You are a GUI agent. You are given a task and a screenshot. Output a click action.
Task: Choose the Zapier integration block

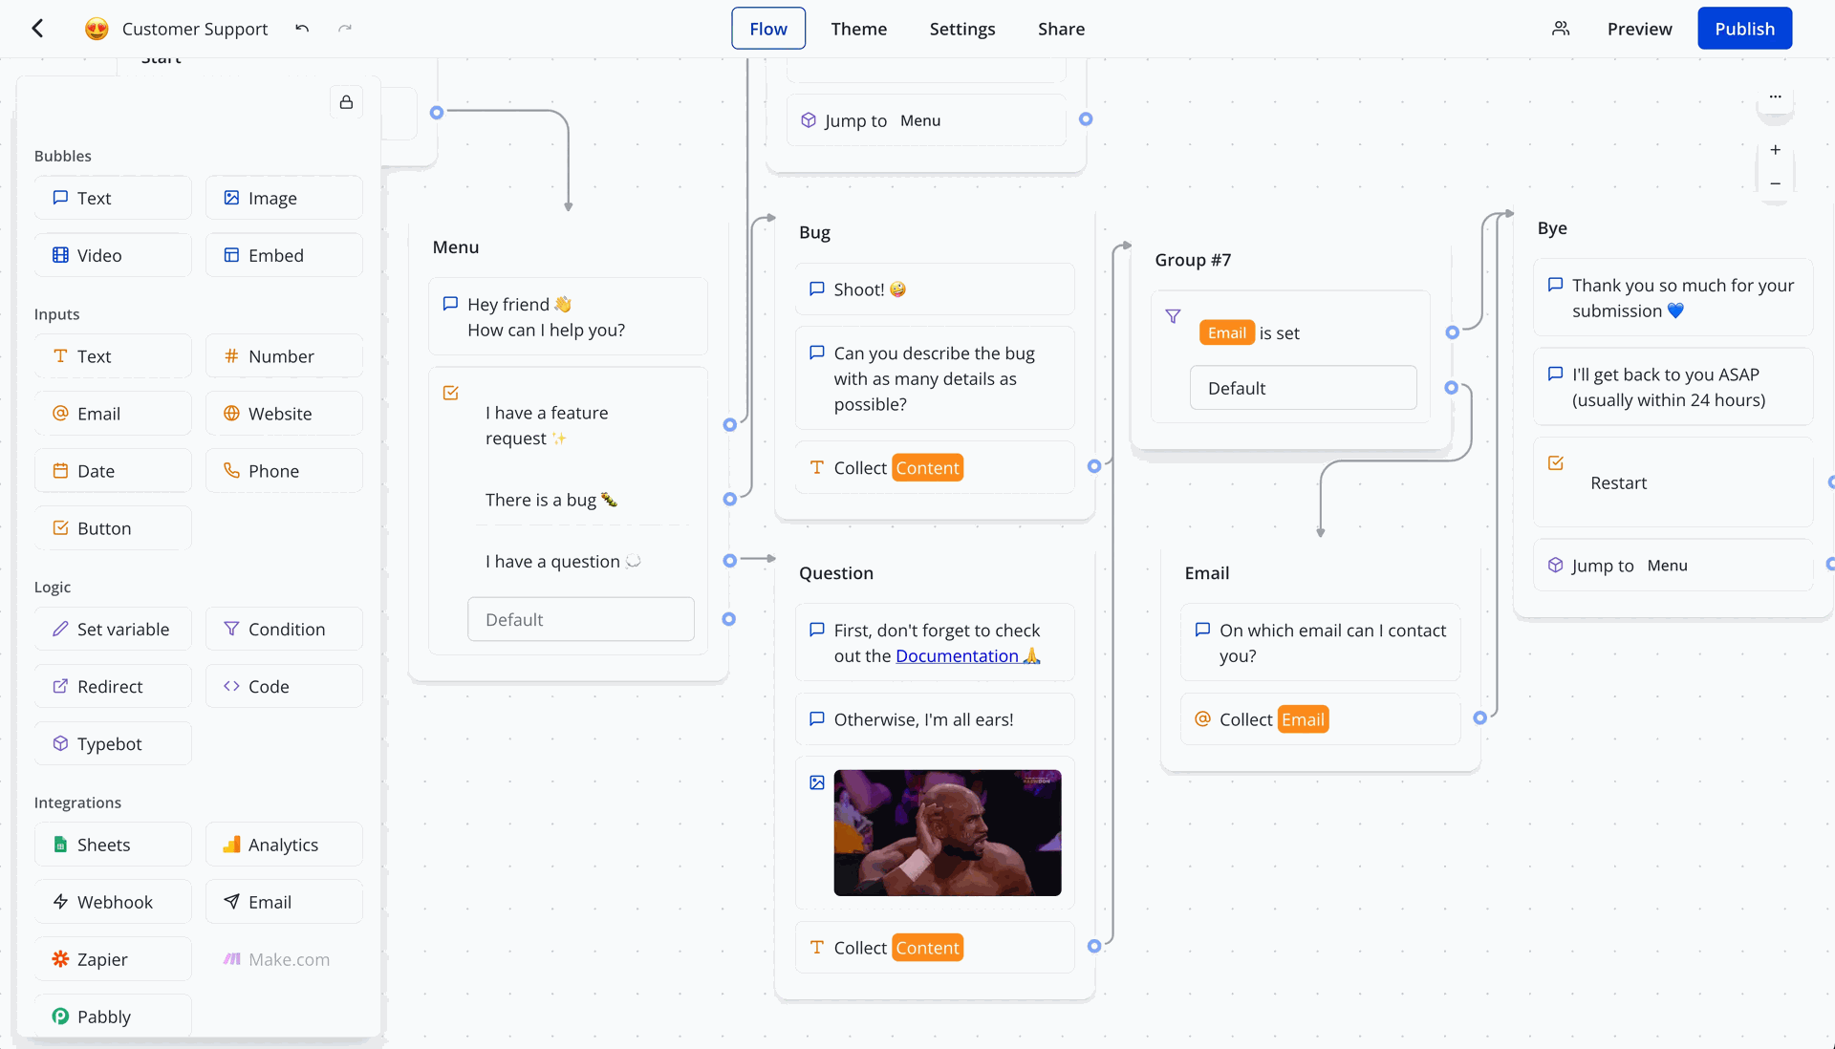(x=113, y=959)
